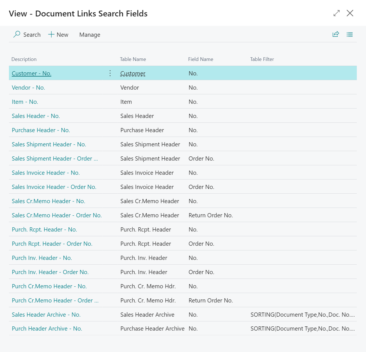Select Sales Header table name cell
This screenshot has height=352, width=366.
pos(137,116)
